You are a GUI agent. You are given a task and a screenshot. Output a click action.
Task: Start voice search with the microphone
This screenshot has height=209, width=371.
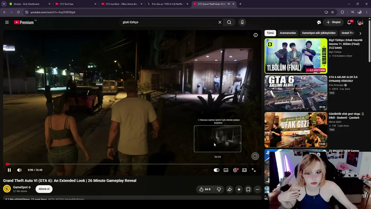tap(242, 22)
